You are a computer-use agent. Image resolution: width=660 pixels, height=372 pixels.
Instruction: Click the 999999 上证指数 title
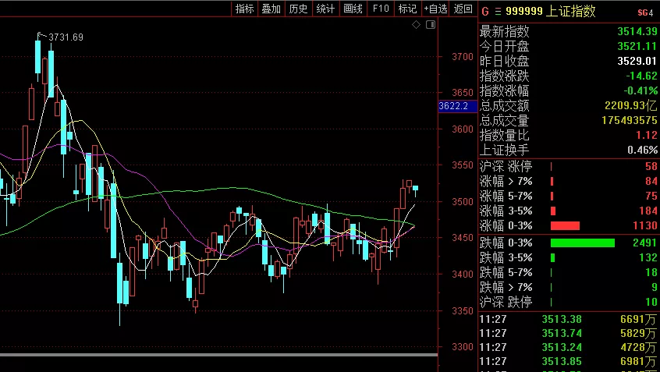point(551,12)
